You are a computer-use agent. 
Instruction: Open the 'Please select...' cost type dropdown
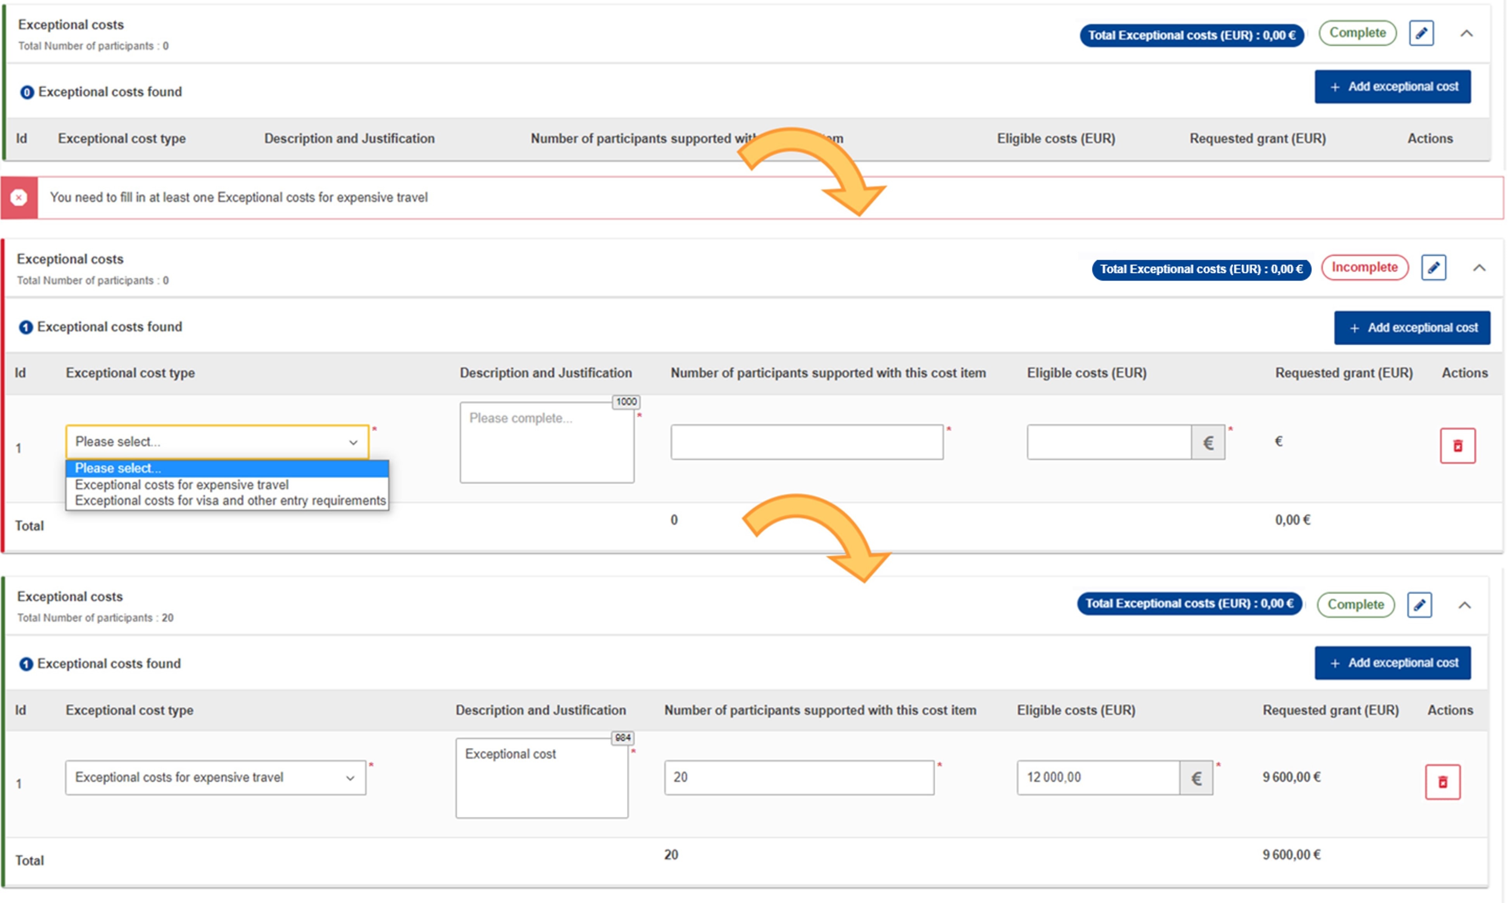point(217,442)
